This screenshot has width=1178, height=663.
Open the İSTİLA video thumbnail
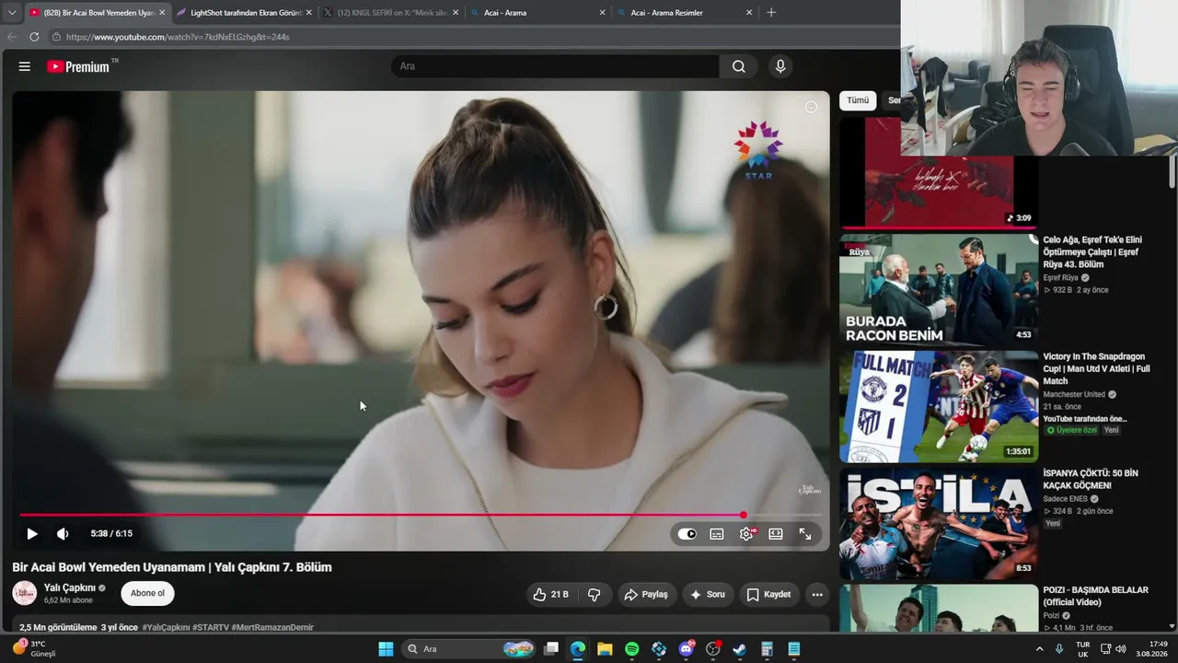(x=939, y=524)
